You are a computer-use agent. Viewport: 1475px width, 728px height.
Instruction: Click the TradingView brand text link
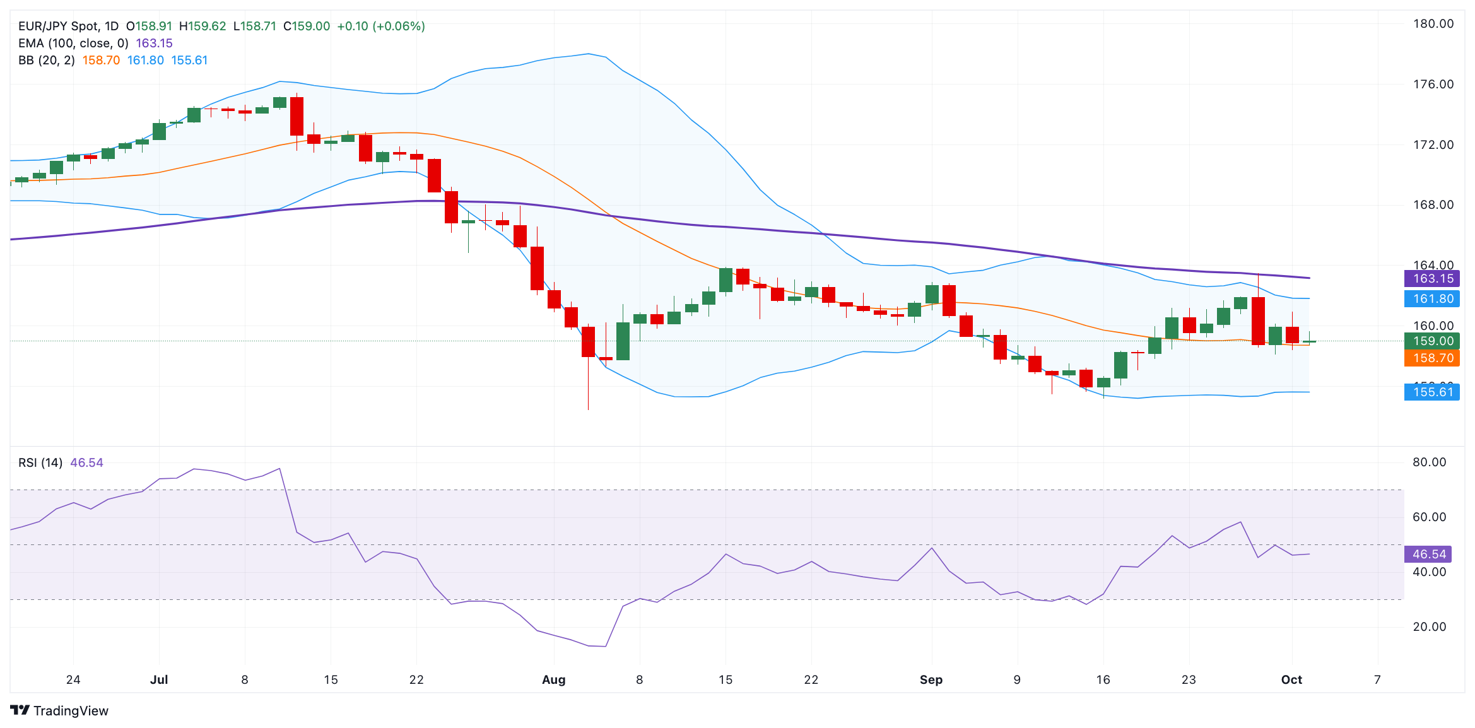click(71, 711)
